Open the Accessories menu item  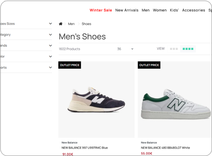point(194,10)
